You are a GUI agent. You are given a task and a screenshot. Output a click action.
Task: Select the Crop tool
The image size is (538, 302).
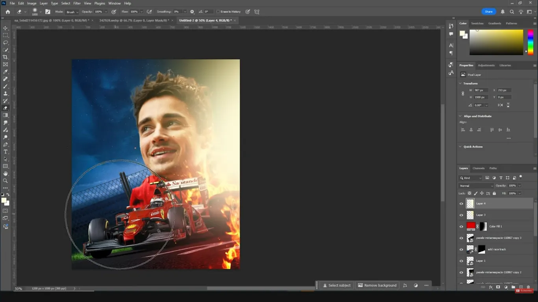[6, 57]
